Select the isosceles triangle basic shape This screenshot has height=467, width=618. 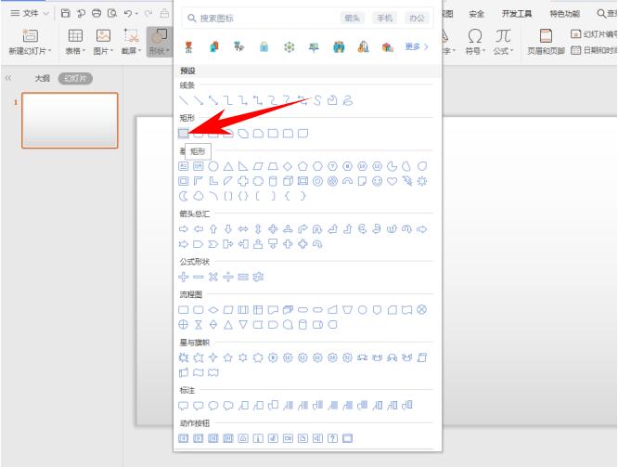[x=228, y=165]
